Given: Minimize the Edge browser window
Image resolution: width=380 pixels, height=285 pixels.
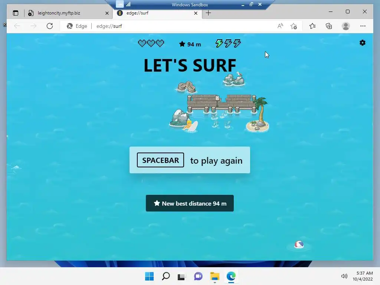Looking at the screenshot, I should point(331,12).
